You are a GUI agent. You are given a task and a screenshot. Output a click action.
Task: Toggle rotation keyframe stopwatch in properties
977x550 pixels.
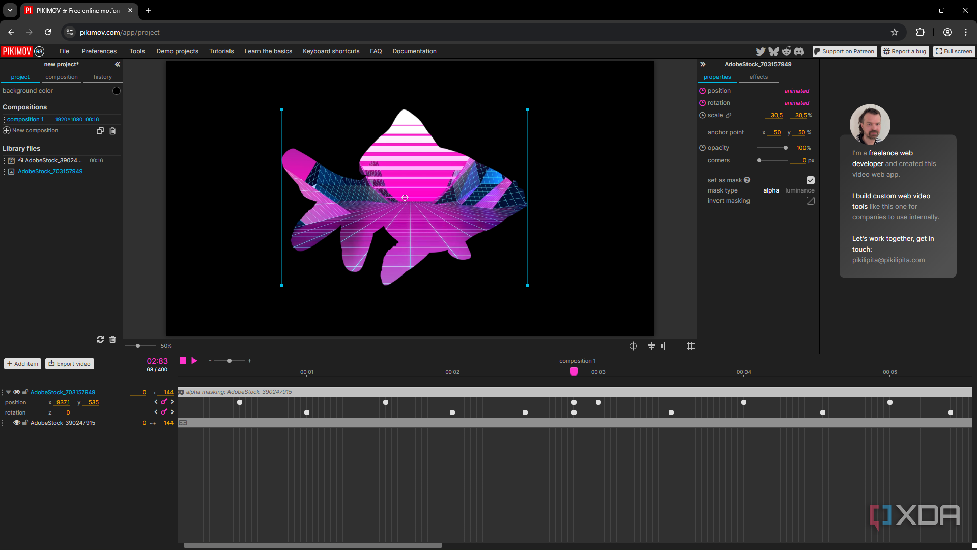click(702, 103)
